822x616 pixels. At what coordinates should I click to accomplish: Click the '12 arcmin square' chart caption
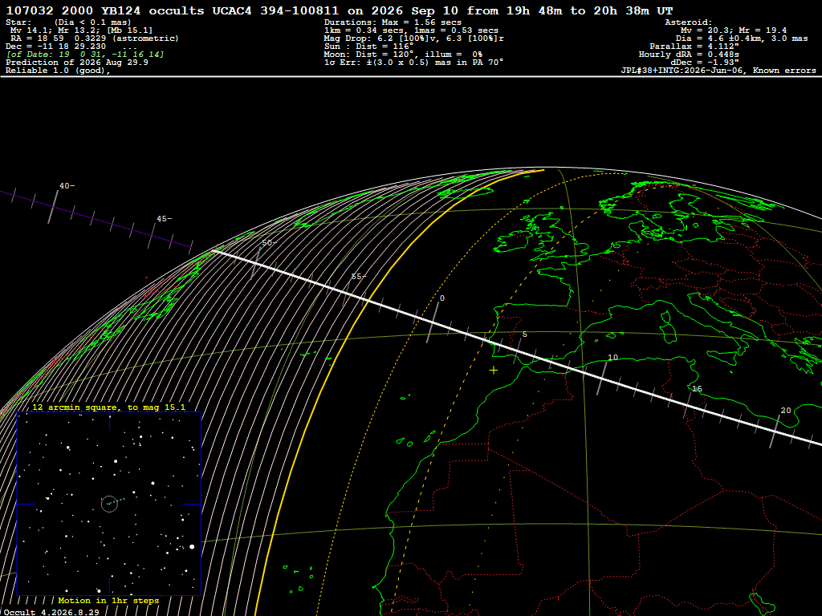click(108, 407)
